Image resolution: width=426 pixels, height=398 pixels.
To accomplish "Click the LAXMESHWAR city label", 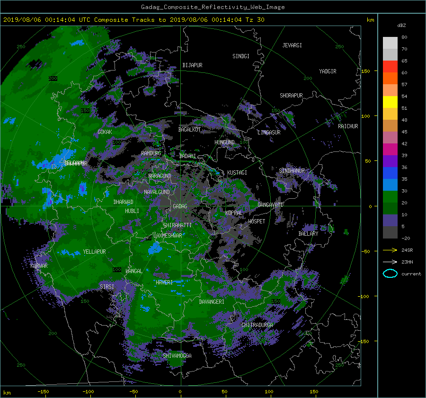I will click(168, 236).
